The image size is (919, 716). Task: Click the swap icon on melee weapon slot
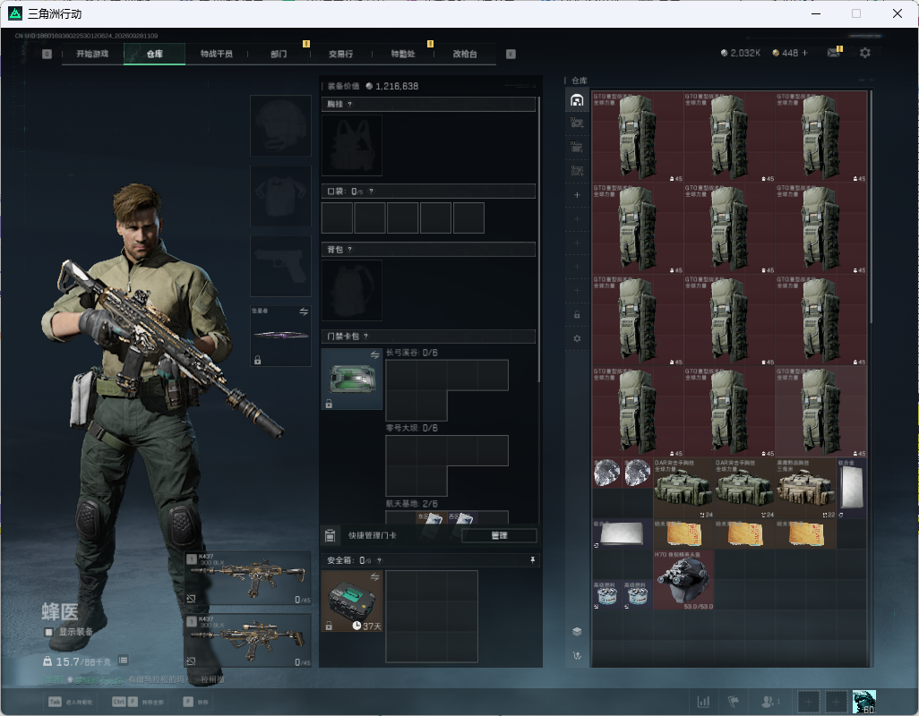(x=304, y=311)
